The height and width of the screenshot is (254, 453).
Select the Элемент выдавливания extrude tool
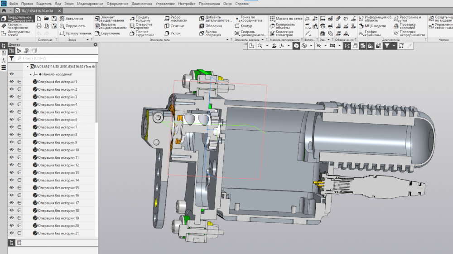point(109,19)
